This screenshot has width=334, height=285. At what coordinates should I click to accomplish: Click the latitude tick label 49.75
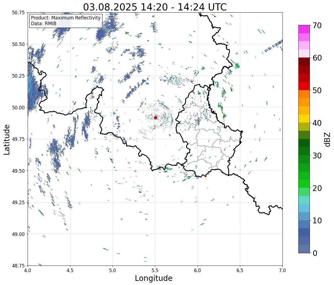point(18,139)
